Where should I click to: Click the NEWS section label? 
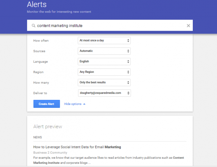pyautogui.click(x=38, y=137)
